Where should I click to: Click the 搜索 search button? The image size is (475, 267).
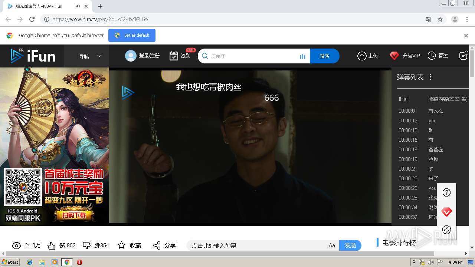click(x=325, y=56)
